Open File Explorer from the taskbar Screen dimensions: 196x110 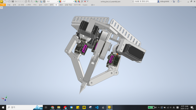point(59,107)
